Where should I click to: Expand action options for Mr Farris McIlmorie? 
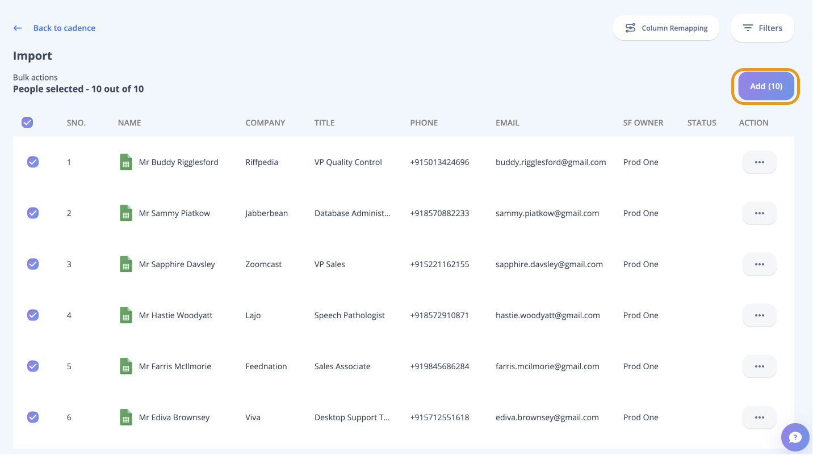(759, 366)
